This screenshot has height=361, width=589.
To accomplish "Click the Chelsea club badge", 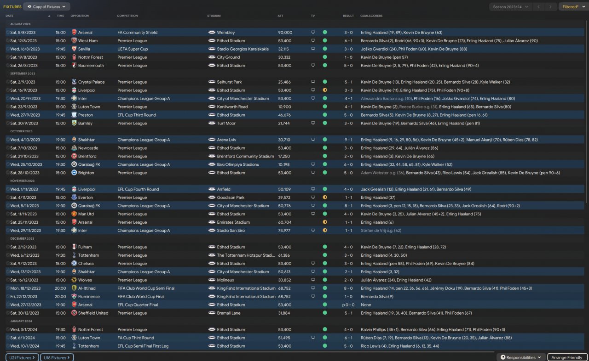I will (74, 264).
